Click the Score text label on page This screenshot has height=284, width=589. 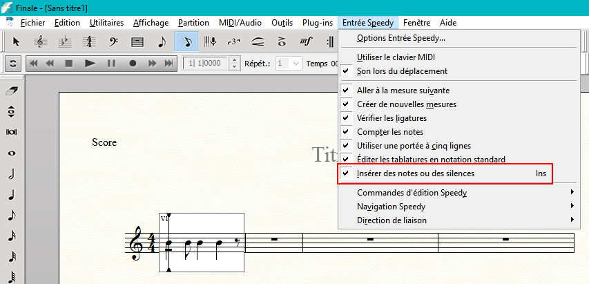[x=104, y=142]
